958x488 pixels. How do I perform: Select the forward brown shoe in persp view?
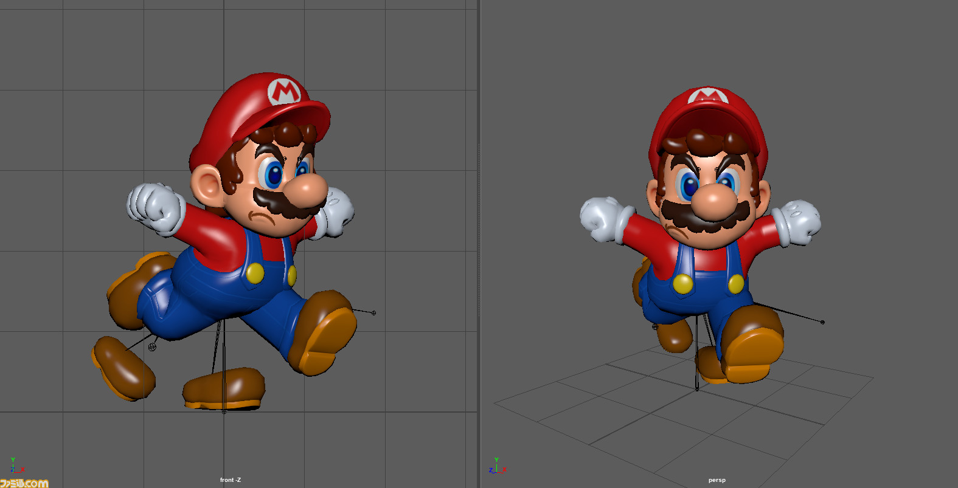click(753, 345)
